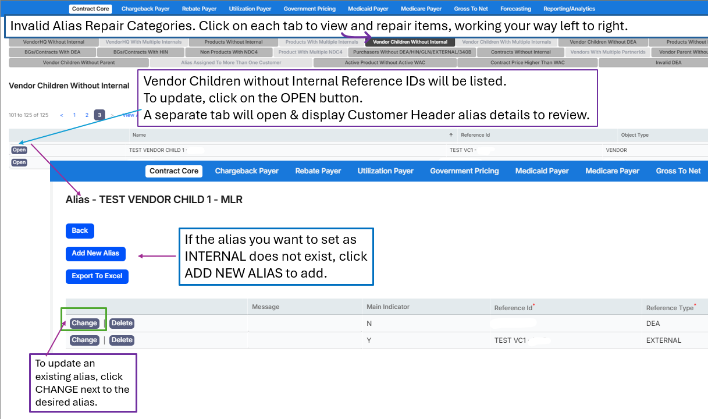The width and height of the screenshot is (708, 419).
Task: Select Products Without Internal tab
Action: pyautogui.click(x=233, y=42)
